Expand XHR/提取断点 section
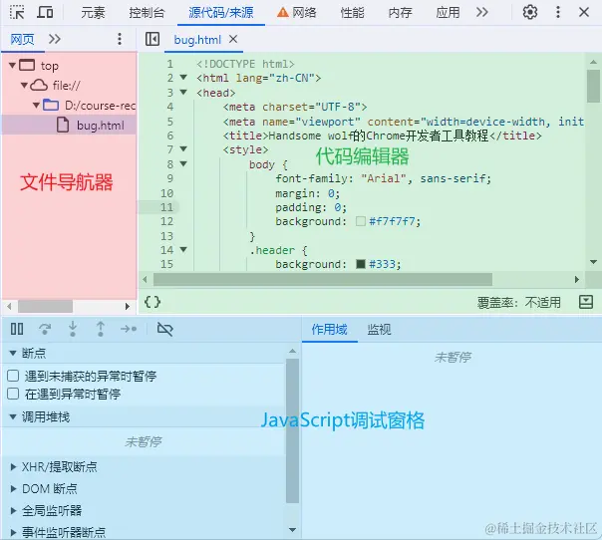The height and width of the screenshot is (540, 602). pyautogui.click(x=13, y=466)
